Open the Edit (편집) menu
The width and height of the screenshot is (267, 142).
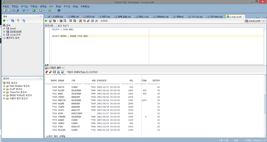pos(15,6)
